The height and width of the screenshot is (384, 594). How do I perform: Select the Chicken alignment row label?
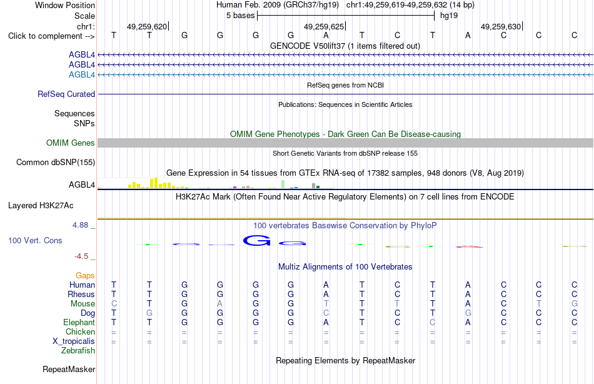[80, 331]
